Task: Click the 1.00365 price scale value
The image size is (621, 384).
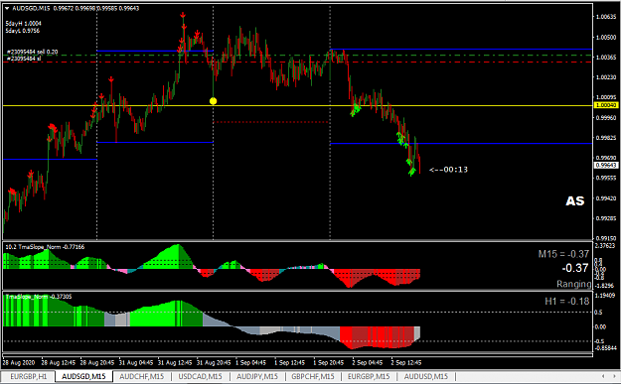Action: (x=606, y=58)
